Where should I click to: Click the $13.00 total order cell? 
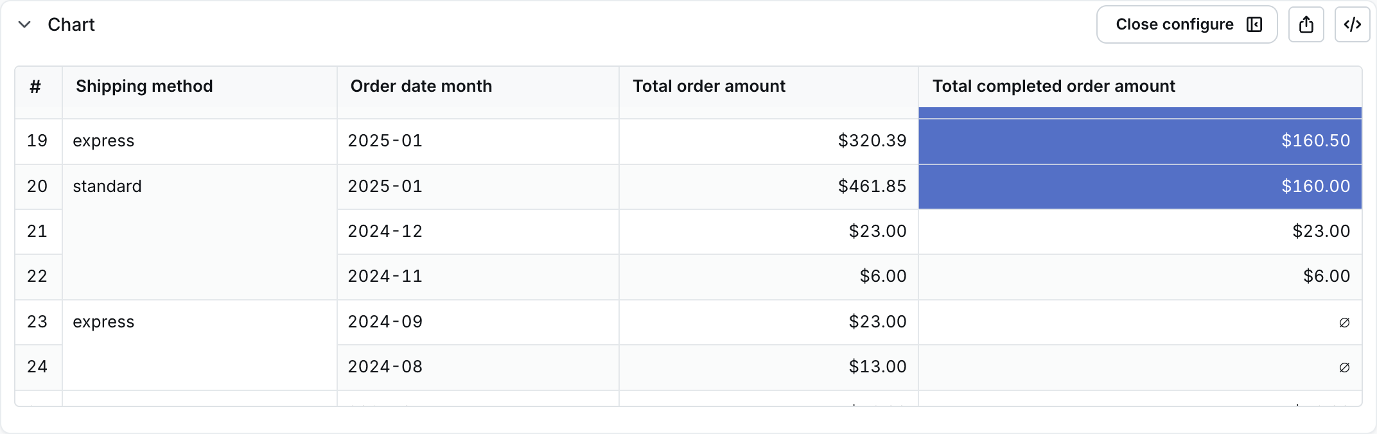point(769,367)
